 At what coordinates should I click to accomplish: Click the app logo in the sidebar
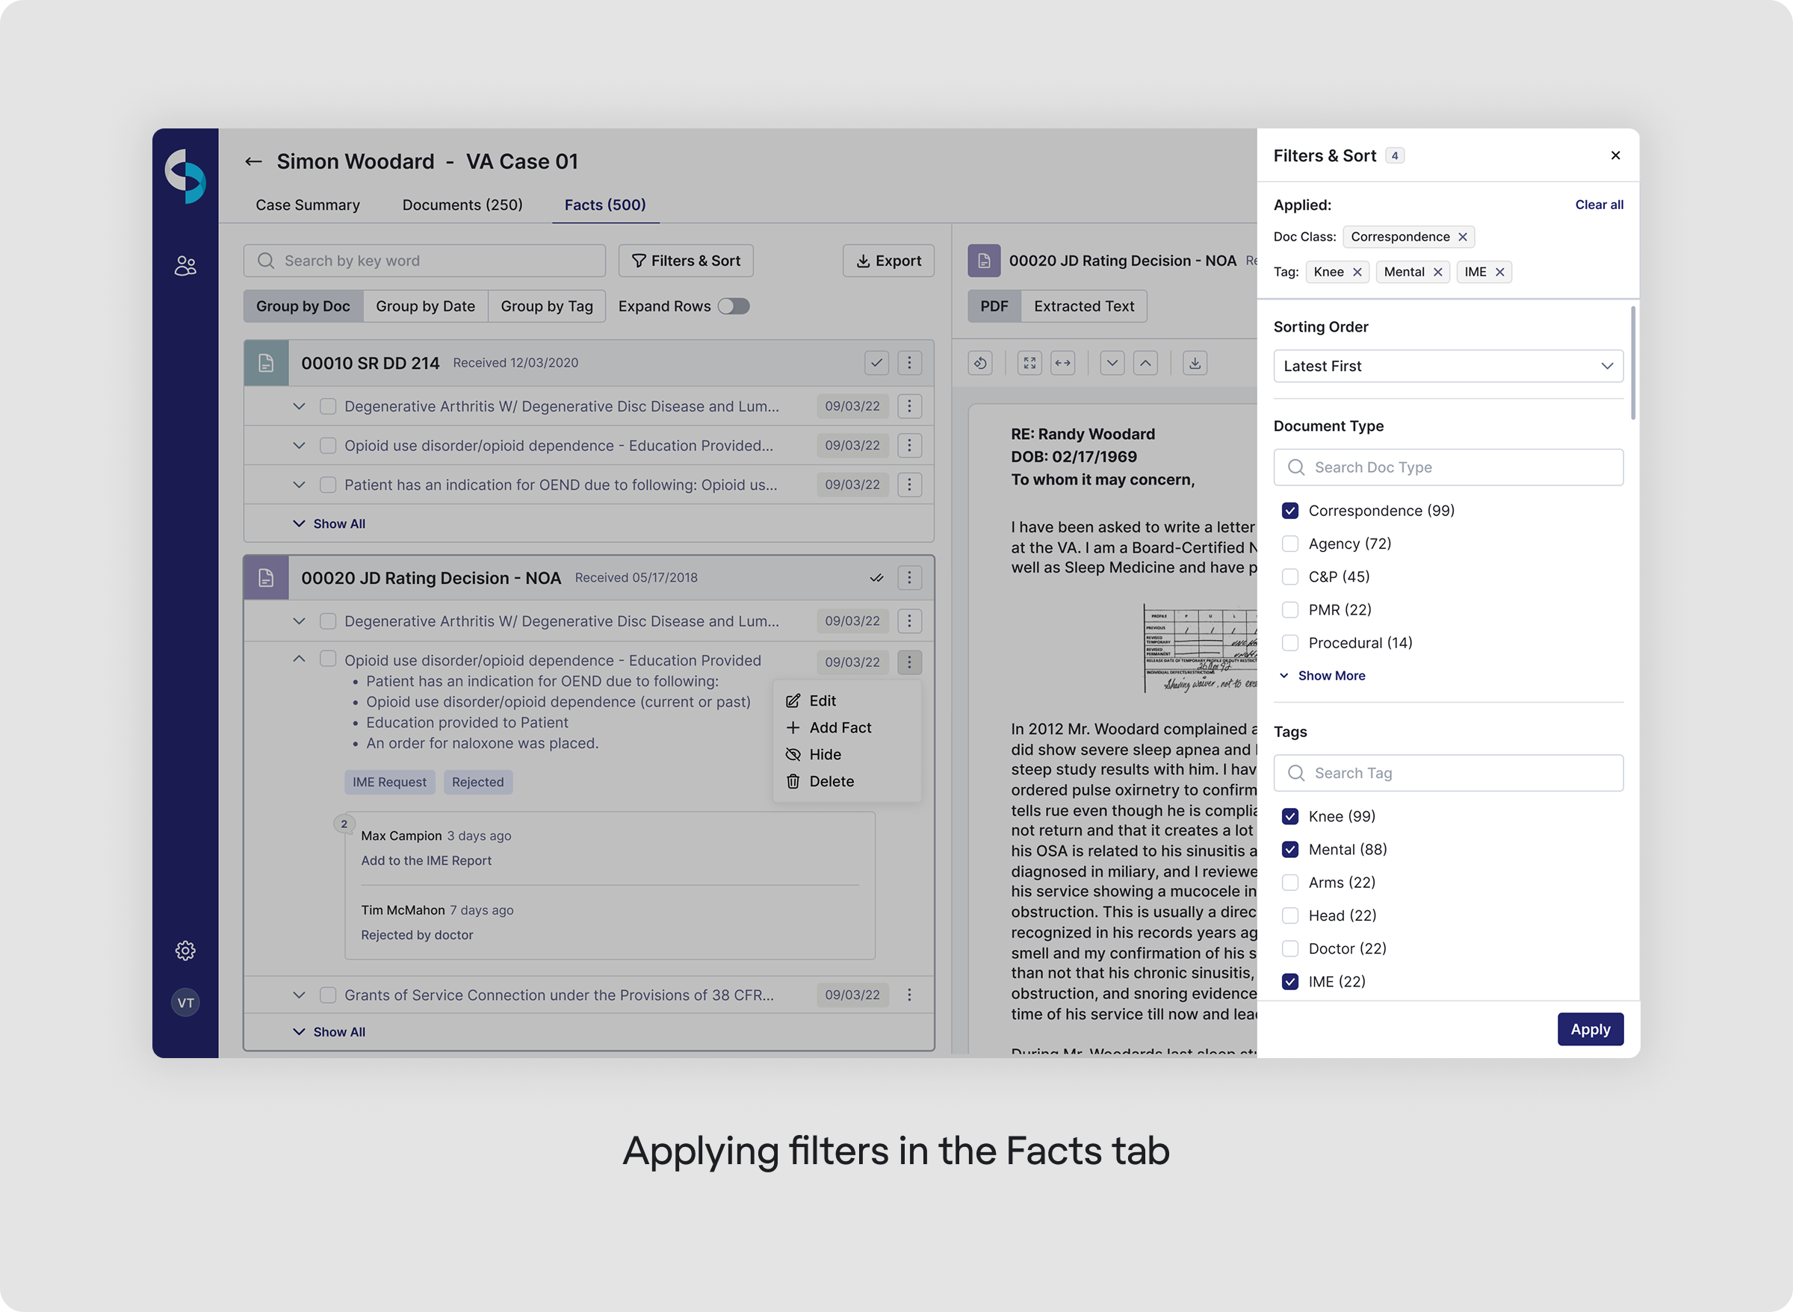tap(185, 175)
